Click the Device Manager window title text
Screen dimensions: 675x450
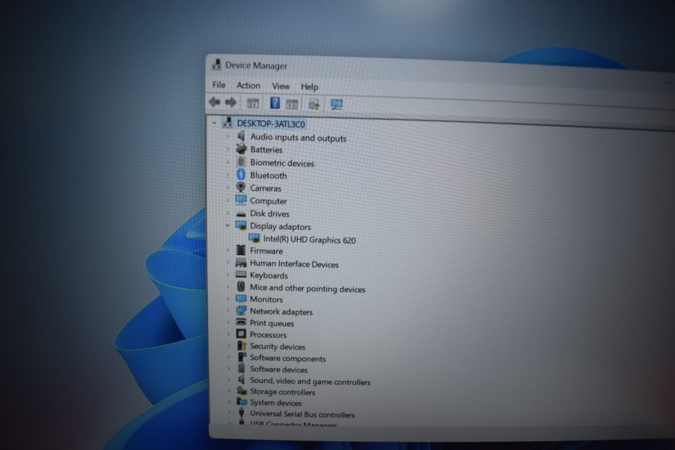pyautogui.click(x=256, y=65)
